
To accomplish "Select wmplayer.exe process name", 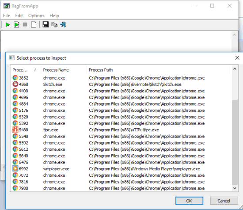I will [56, 169].
